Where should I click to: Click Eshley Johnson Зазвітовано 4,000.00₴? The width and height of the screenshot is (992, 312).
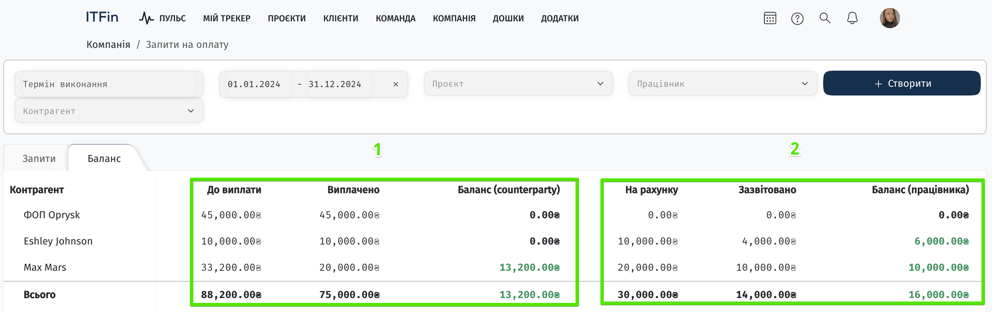(769, 241)
